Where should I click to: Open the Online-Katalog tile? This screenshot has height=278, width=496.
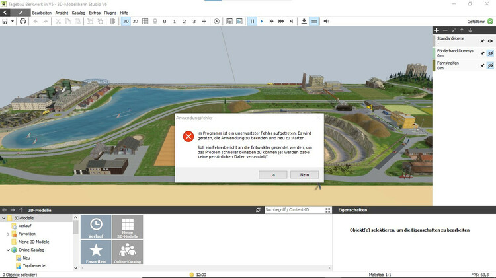tap(128, 252)
